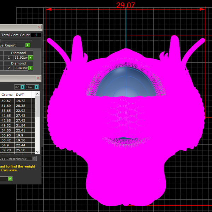
Task: Enable Use Object Materials option
Action: tap(34, 159)
